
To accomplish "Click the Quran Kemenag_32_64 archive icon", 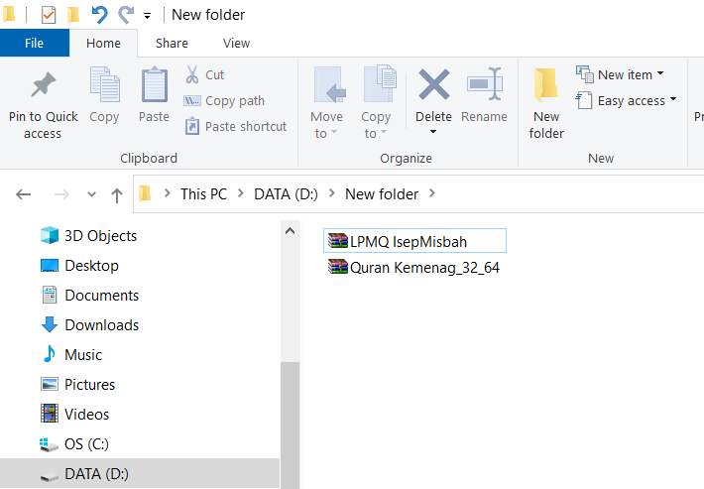I will point(338,266).
